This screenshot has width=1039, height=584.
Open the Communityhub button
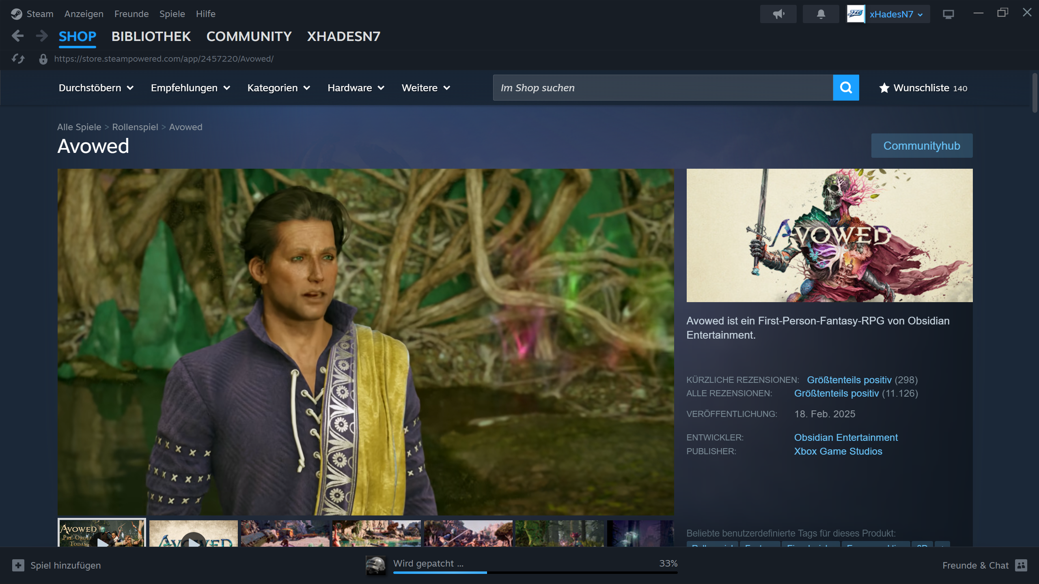coord(921,146)
